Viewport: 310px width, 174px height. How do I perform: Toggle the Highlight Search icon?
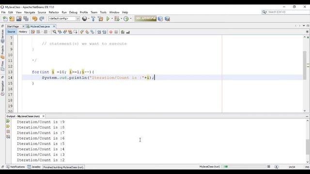pyautogui.click(x=70, y=32)
